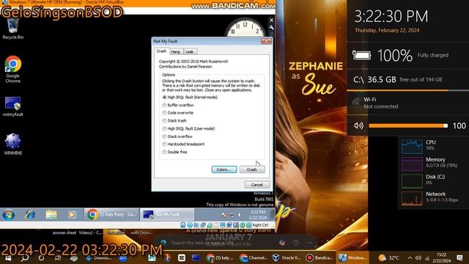Open the host Task View icon

[57, 258]
